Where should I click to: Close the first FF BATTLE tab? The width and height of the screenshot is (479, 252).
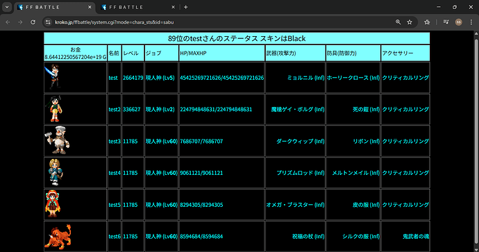pos(90,7)
